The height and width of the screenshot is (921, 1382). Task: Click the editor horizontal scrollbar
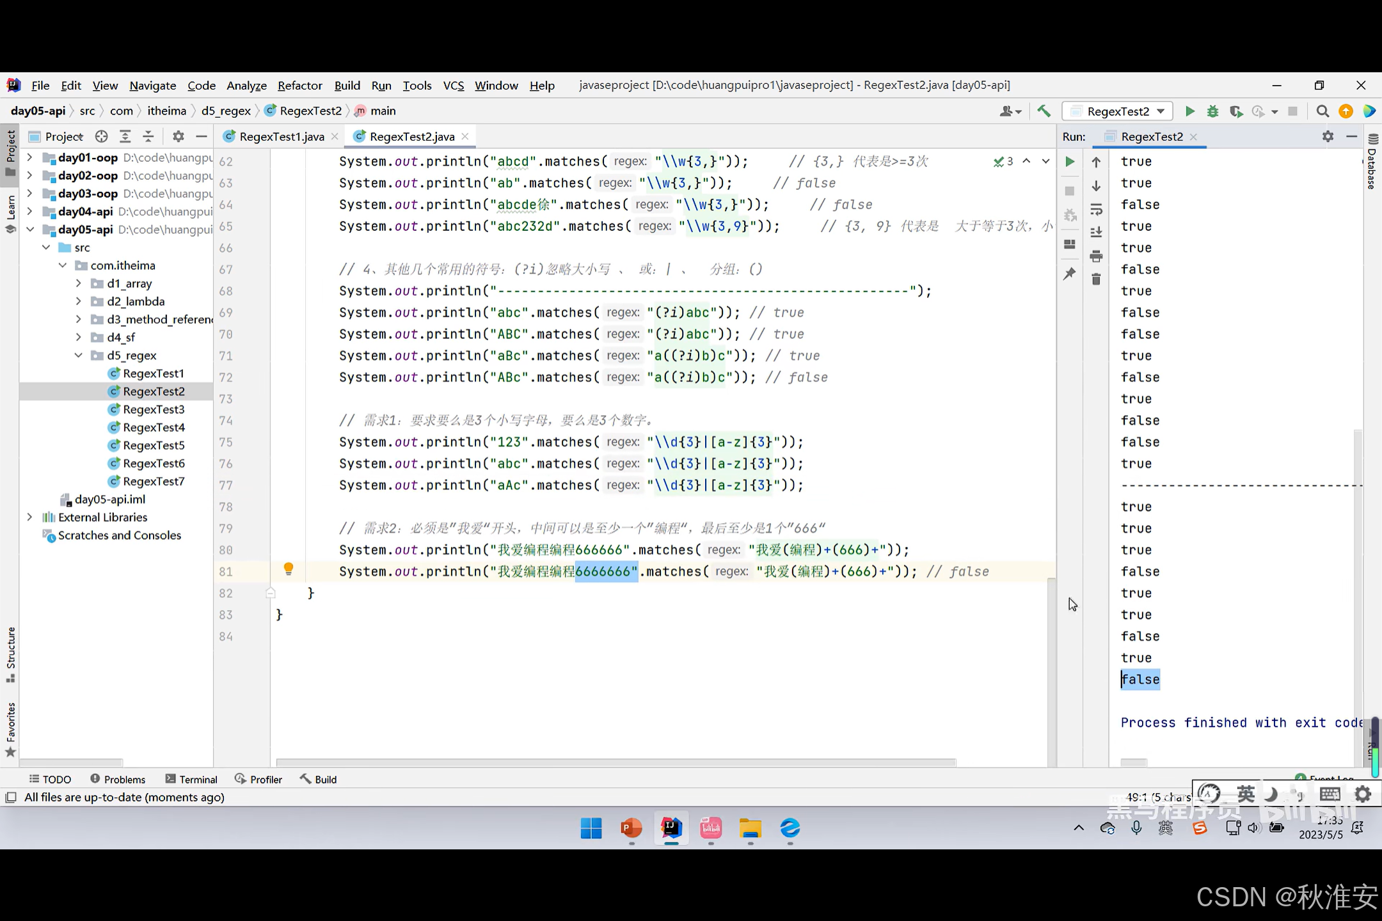[616, 762]
